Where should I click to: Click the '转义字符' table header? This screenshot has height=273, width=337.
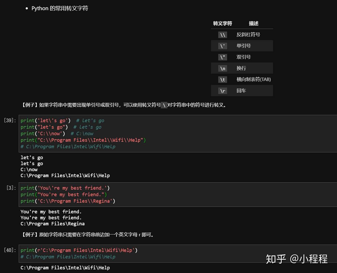coord(222,23)
